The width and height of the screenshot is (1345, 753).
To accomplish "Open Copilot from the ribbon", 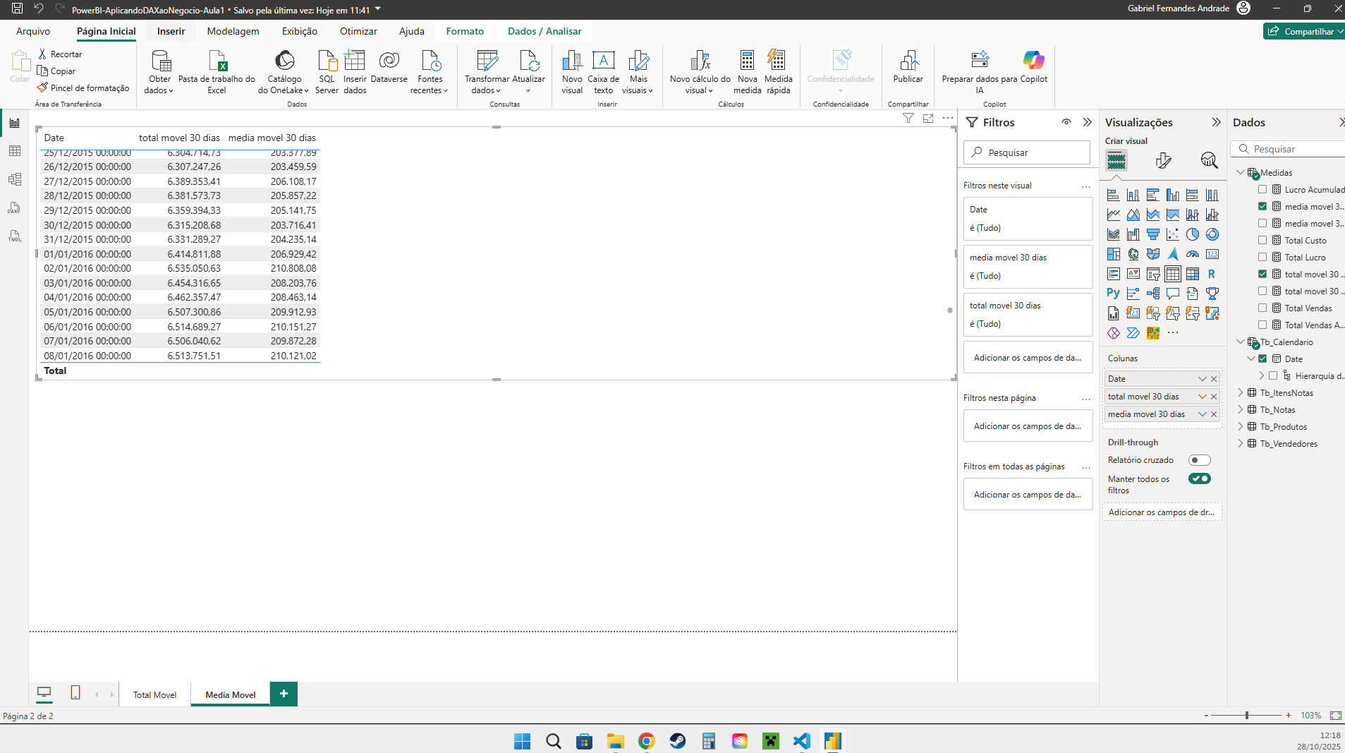I will click(1033, 62).
